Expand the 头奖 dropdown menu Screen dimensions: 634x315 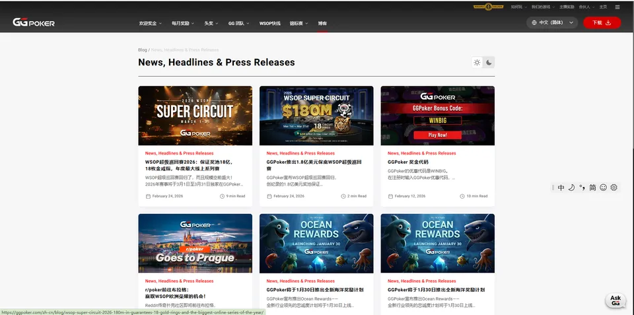(x=211, y=24)
